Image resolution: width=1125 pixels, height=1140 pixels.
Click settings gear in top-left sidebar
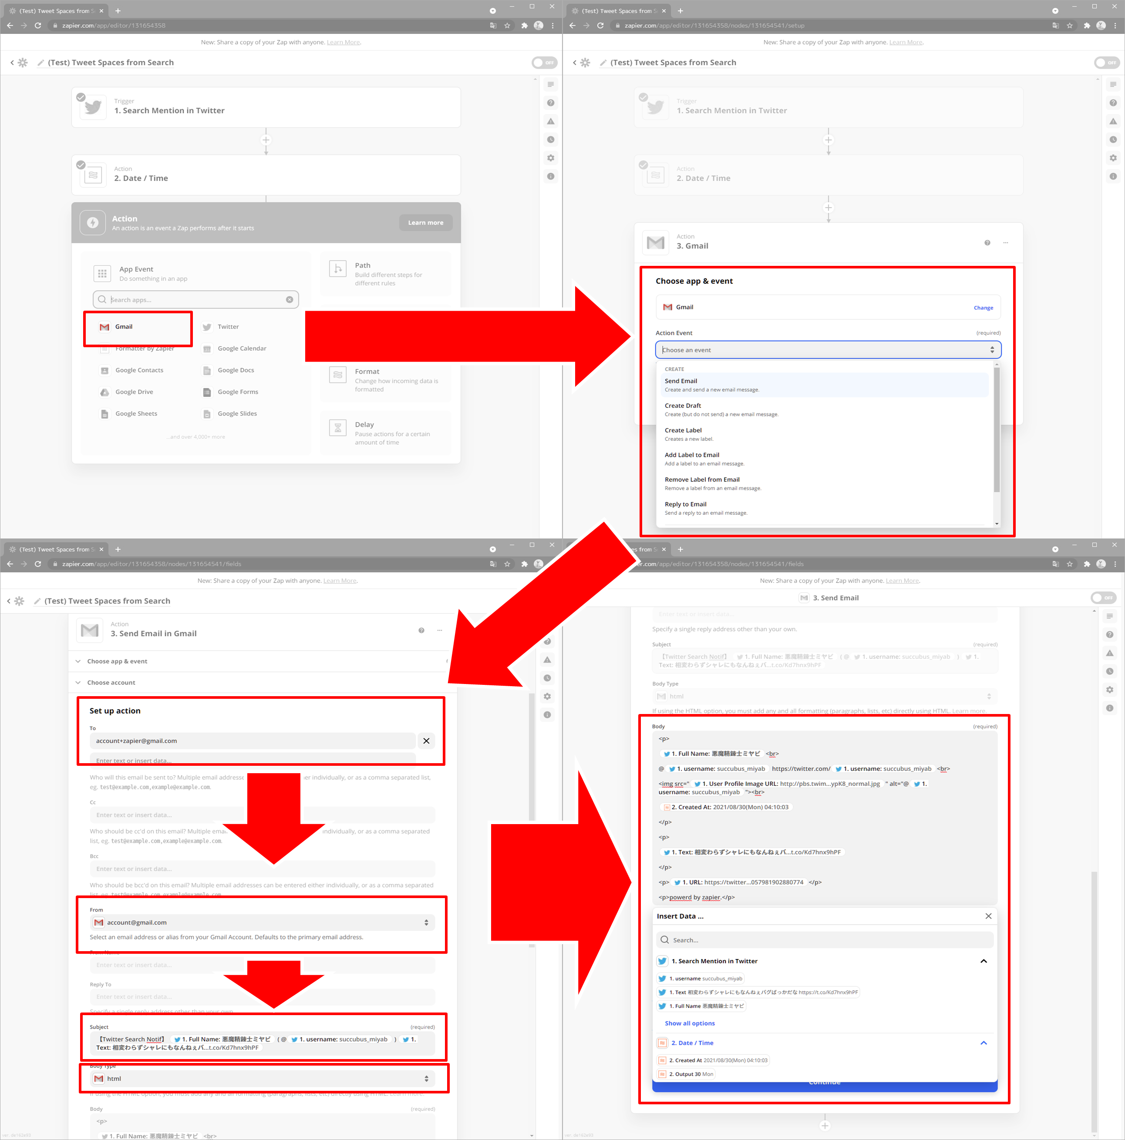(550, 158)
